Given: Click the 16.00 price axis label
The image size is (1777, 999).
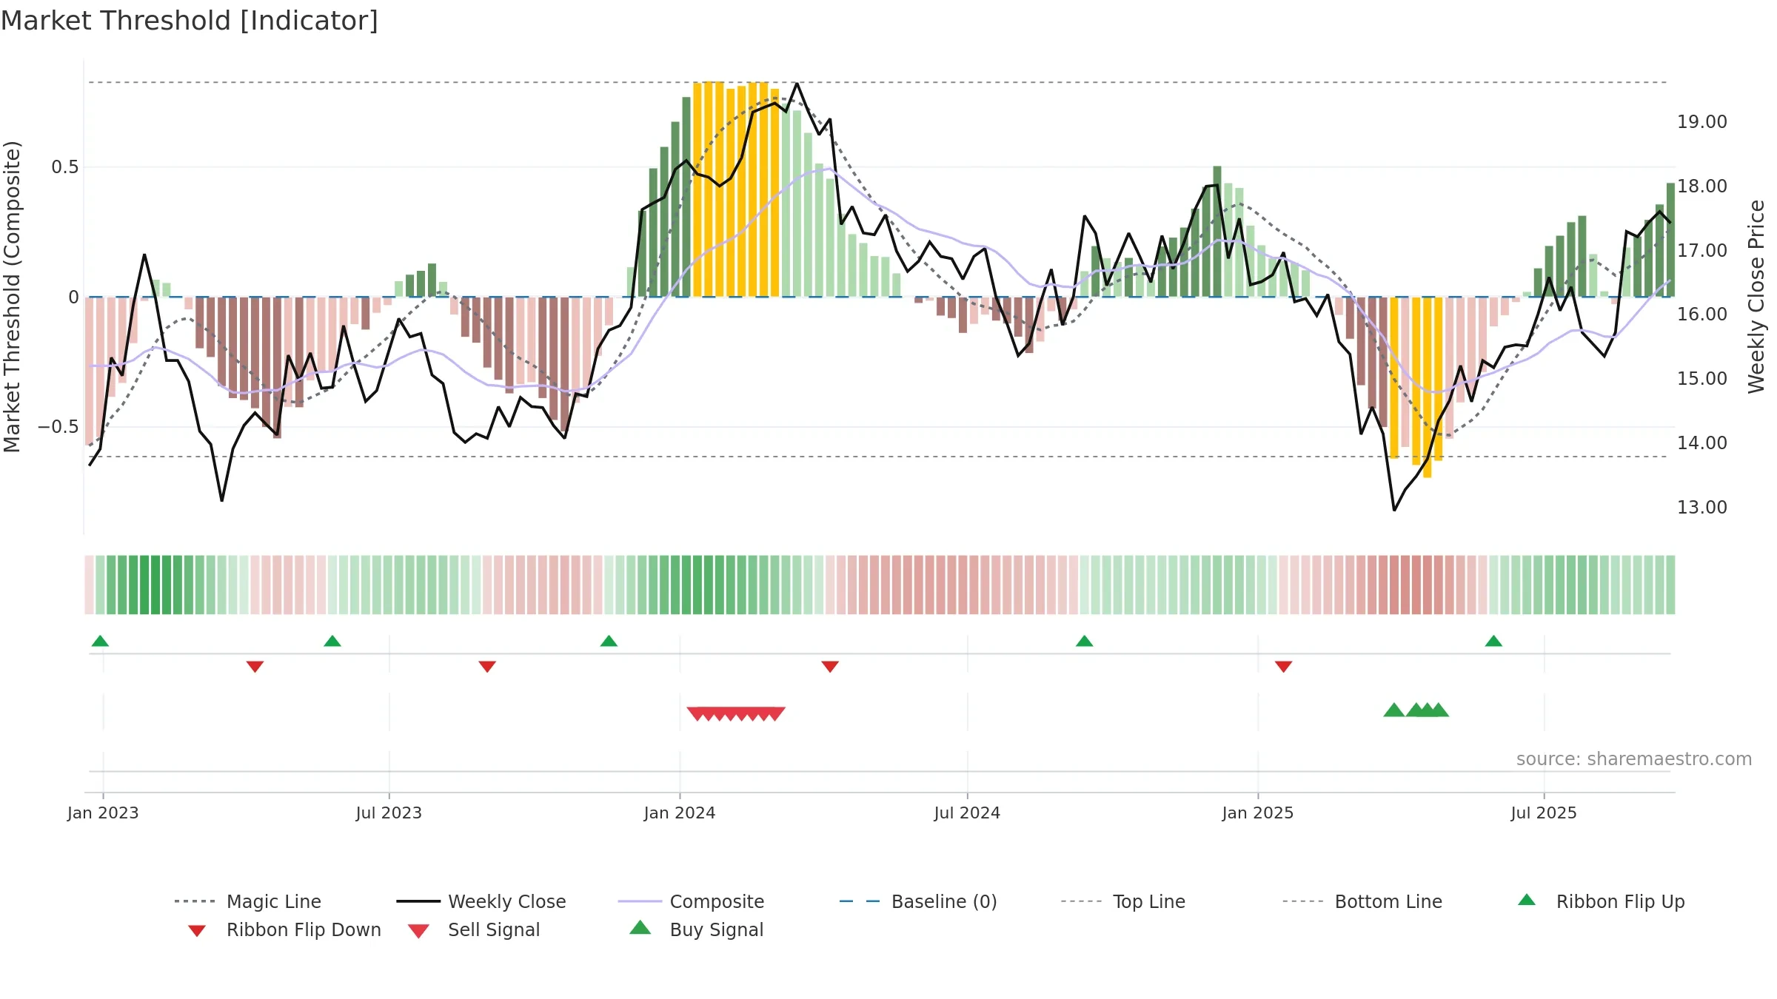Looking at the screenshot, I should (1702, 314).
